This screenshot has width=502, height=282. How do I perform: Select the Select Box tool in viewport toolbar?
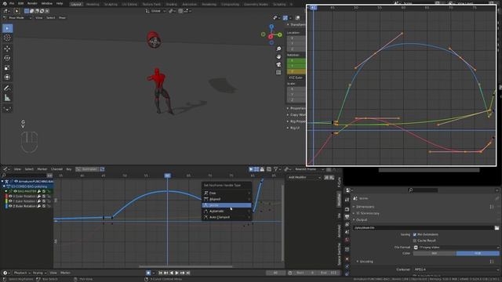pos(7,28)
